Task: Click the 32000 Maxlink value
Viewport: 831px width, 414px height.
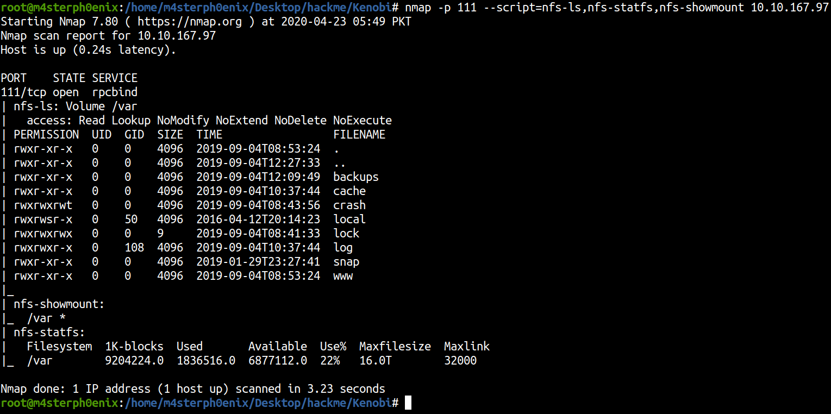Action: [460, 361]
